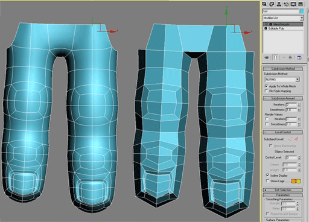The width and height of the screenshot is (309, 222).
Task: Open the Hierarchy panel tab
Action: pos(279,4)
